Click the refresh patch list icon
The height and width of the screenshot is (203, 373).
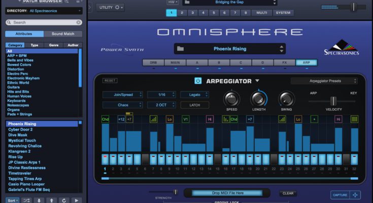point(64,200)
